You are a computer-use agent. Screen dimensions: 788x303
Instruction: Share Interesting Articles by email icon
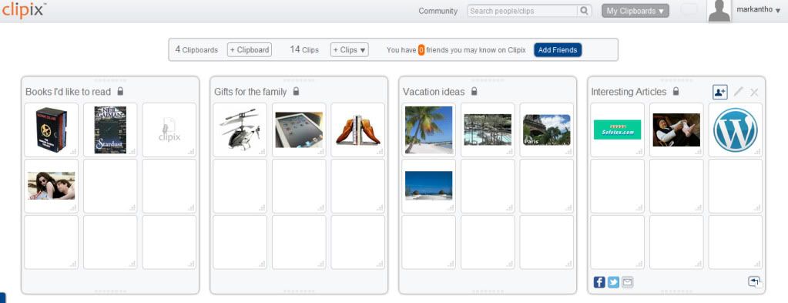pos(627,282)
